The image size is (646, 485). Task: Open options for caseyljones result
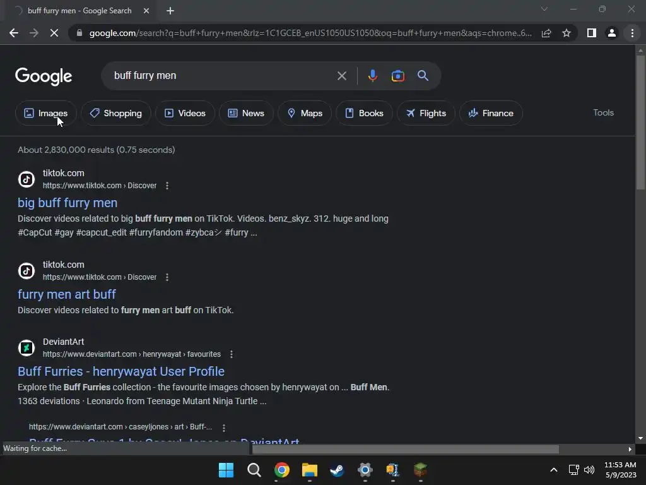[224, 428]
